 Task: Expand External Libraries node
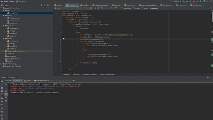(x=1, y=64)
